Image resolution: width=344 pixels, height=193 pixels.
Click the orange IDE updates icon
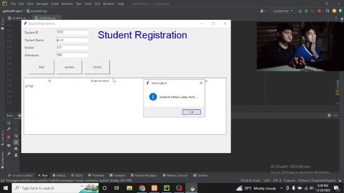click(334, 11)
